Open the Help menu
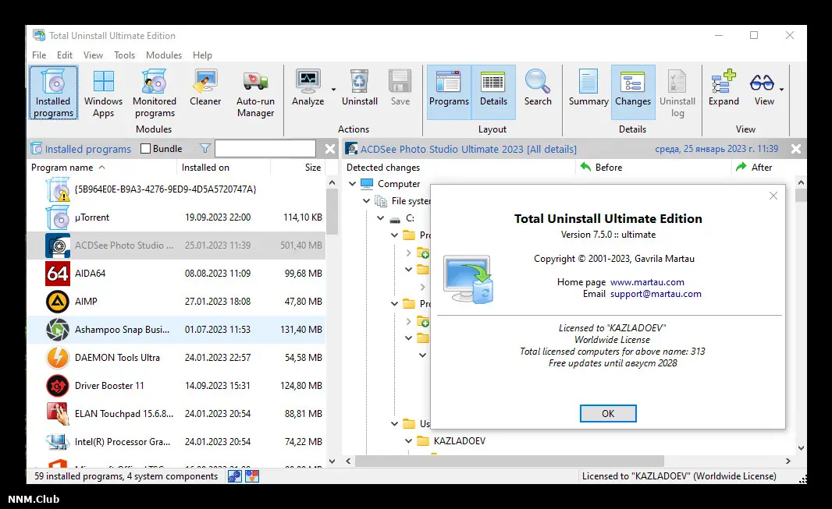The height and width of the screenshot is (509, 832). coord(202,55)
